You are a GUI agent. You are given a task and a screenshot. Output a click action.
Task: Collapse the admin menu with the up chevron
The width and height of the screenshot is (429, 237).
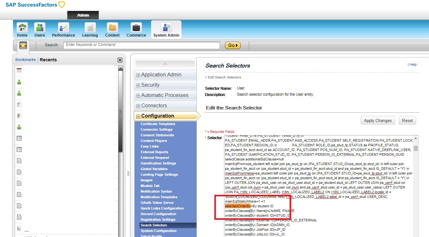pos(165,64)
